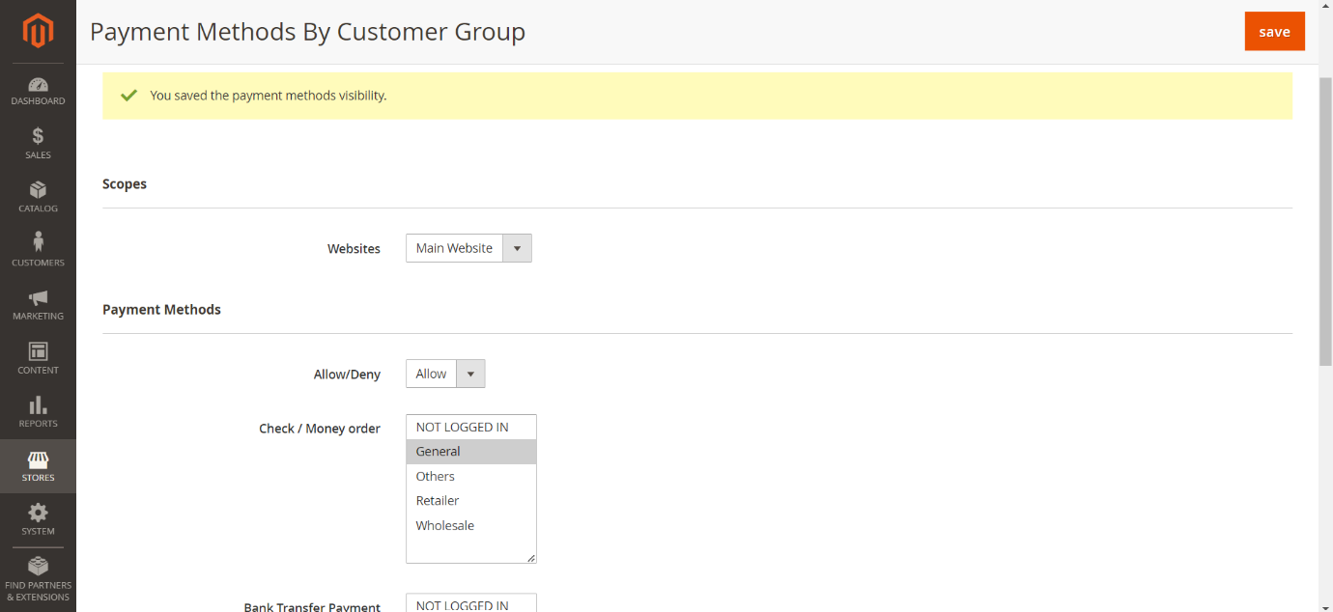Image resolution: width=1333 pixels, height=612 pixels.
Task: Open the Sales dollar icon
Action: click(38, 137)
